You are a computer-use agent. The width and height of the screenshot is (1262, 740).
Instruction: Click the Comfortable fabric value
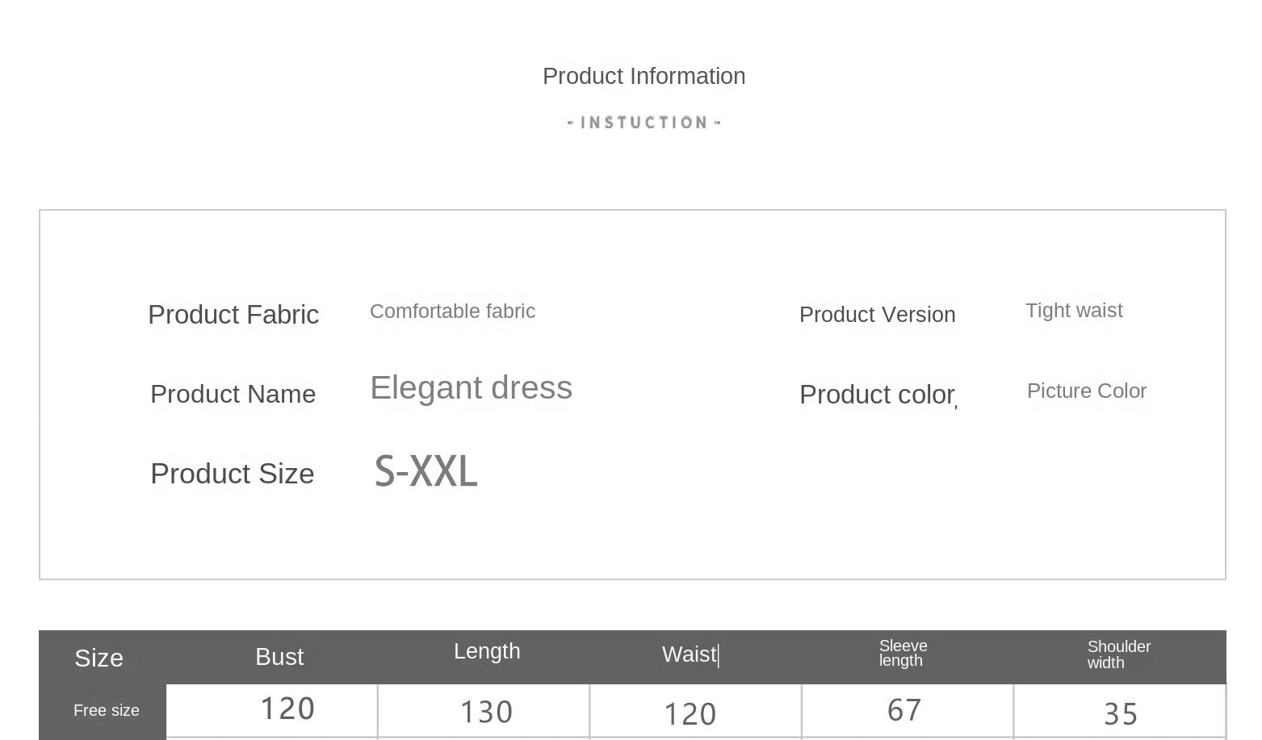point(452,311)
